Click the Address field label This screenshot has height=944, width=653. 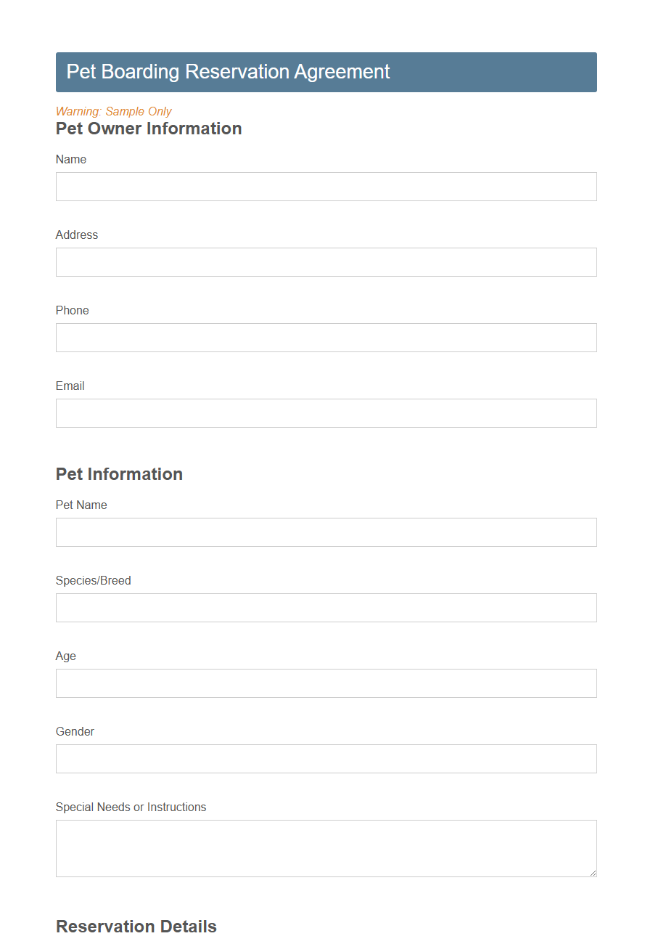click(x=76, y=235)
